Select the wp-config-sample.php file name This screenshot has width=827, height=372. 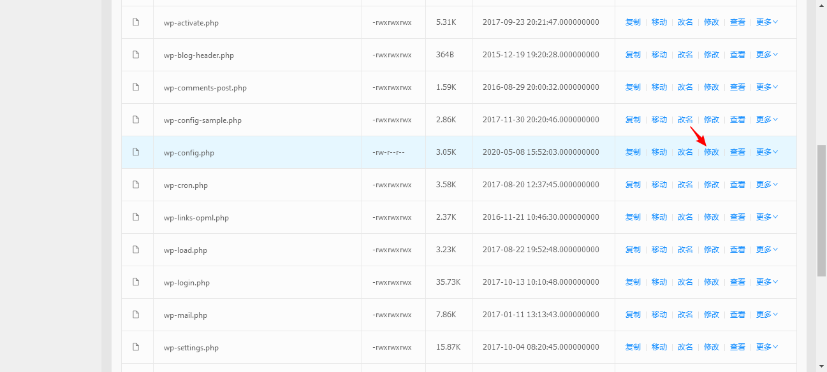(x=203, y=120)
